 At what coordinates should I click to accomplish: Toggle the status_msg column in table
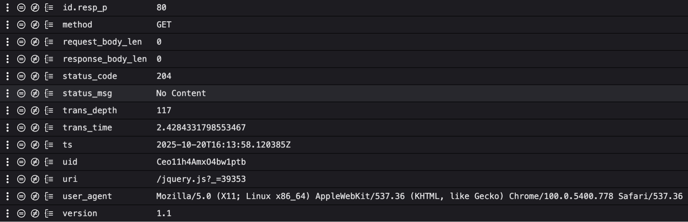tap(49, 93)
